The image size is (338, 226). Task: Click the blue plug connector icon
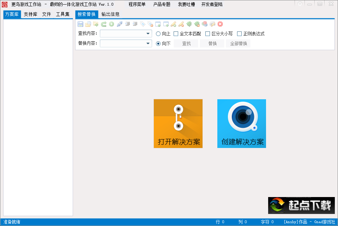pyautogui.click(x=119, y=24)
